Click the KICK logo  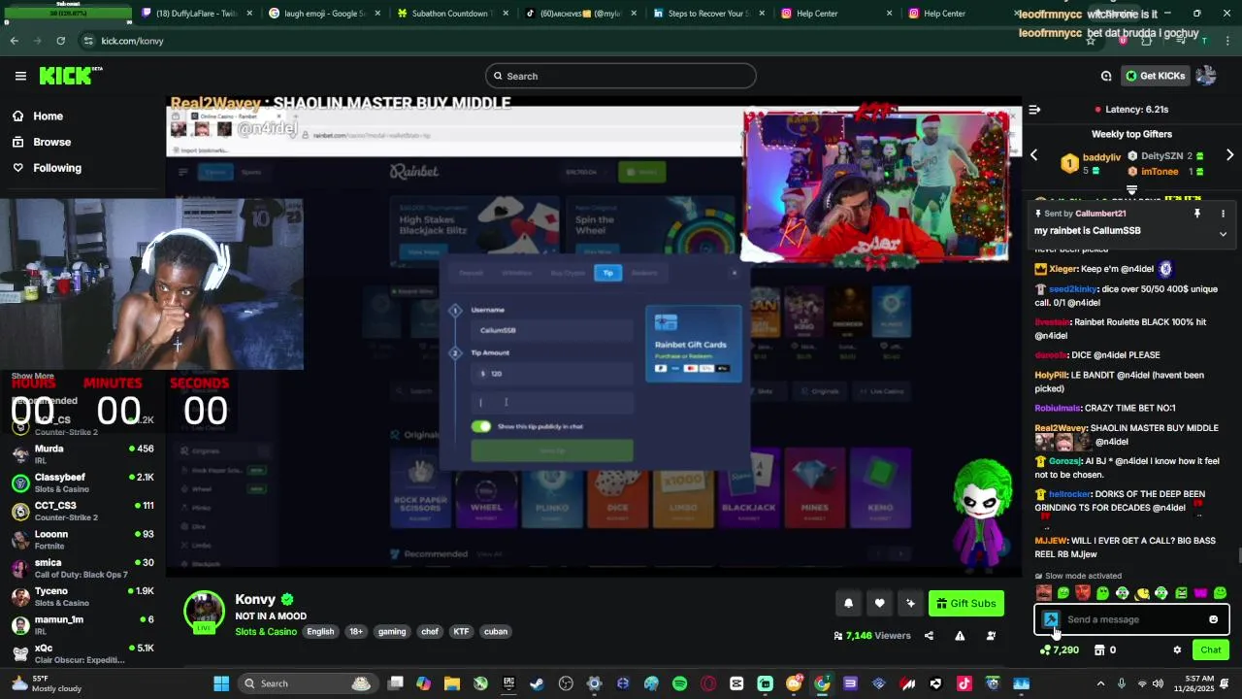pos(70,76)
